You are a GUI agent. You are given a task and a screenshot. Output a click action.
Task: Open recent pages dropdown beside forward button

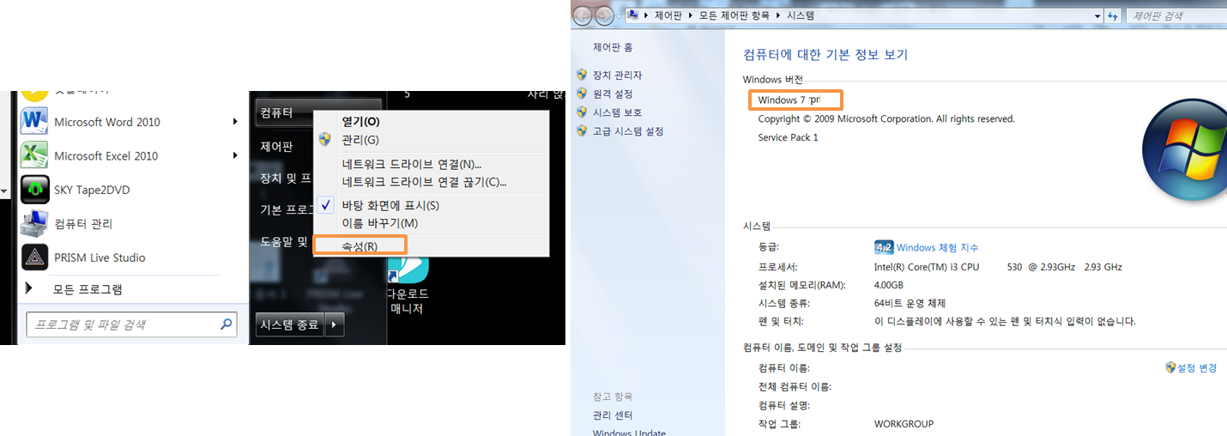620,16
